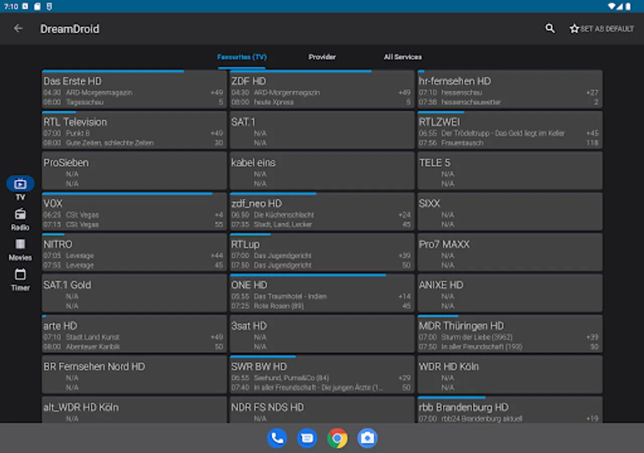Tap Set as Default star button
This screenshot has width=644, height=453.
pyautogui.click(x=601, y=29)
